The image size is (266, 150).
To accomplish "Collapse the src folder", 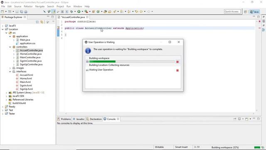I will pyautogui.click(x=6, y=33).
